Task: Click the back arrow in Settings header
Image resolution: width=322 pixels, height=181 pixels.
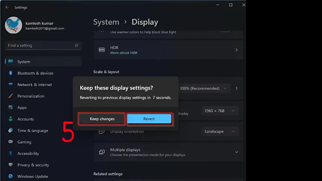Action: (7, 7)
